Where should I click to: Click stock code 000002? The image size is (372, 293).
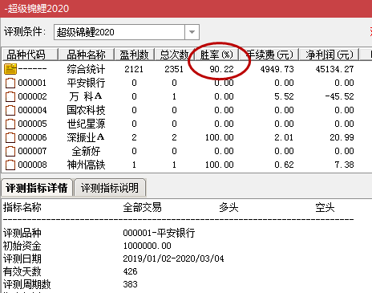(32, 96)
